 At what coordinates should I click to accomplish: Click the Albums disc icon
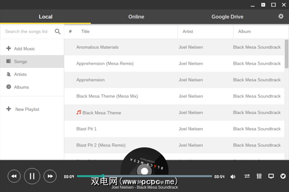point(9,87)
